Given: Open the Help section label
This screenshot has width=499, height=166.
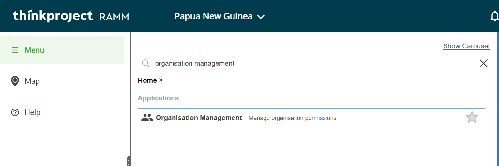Looking at the screenshot, I should [33, 112].
